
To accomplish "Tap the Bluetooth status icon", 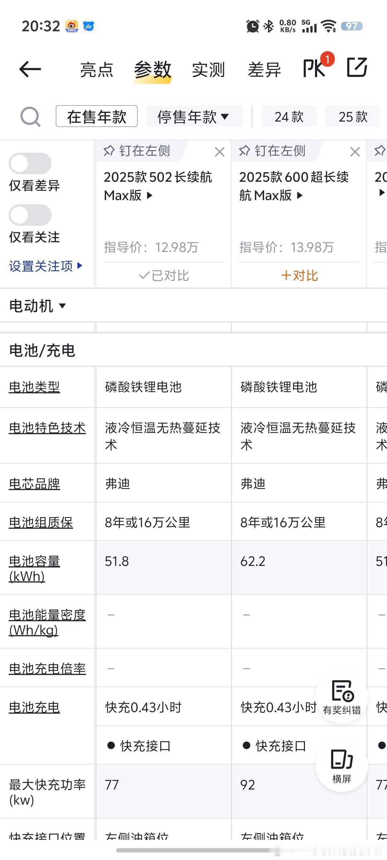I will tap(269, 26).
